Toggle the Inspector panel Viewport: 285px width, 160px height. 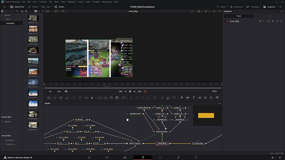tap(269, 7)
